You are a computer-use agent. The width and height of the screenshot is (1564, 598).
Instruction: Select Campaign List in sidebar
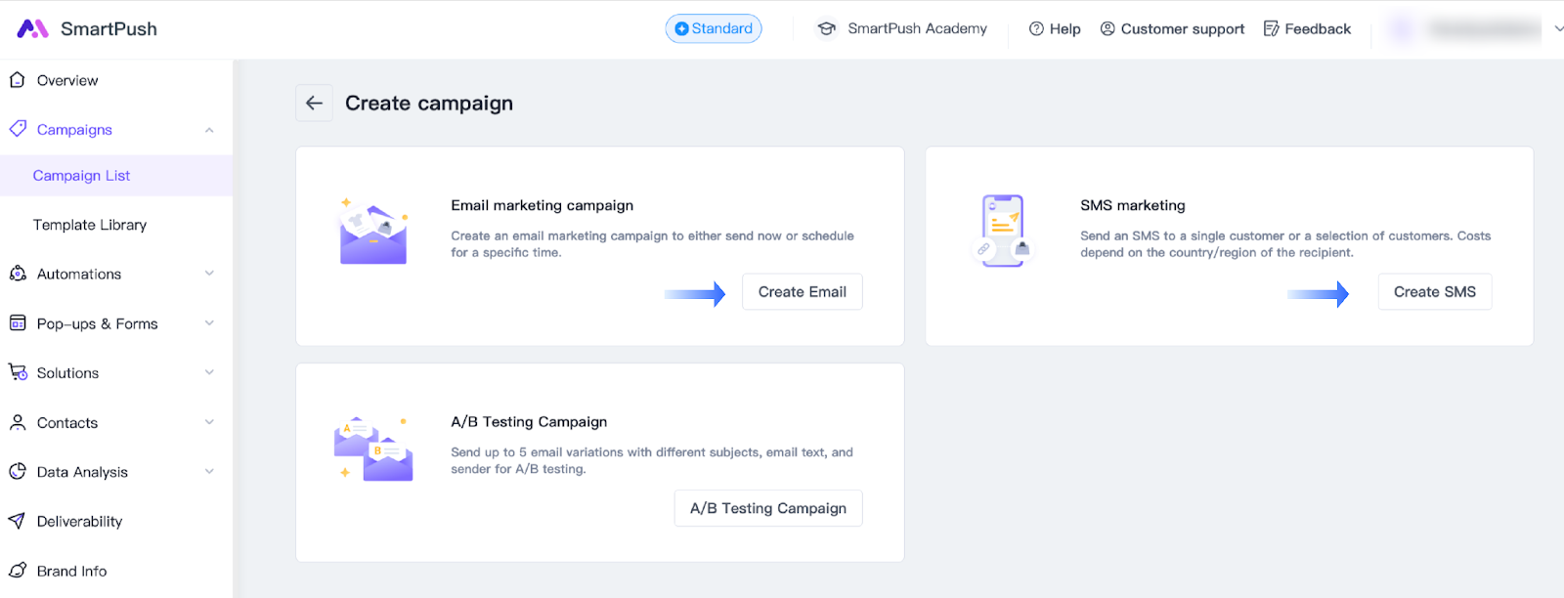tap(81, 176)
